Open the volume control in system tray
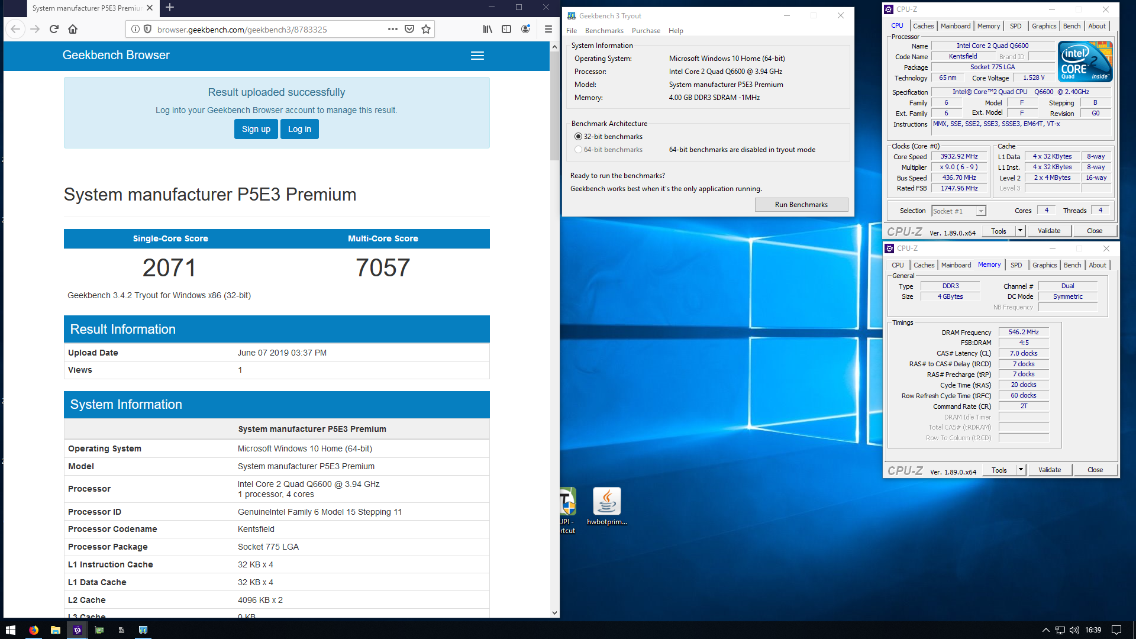This screenshot has width=1136, height=639. (1074, 630)
